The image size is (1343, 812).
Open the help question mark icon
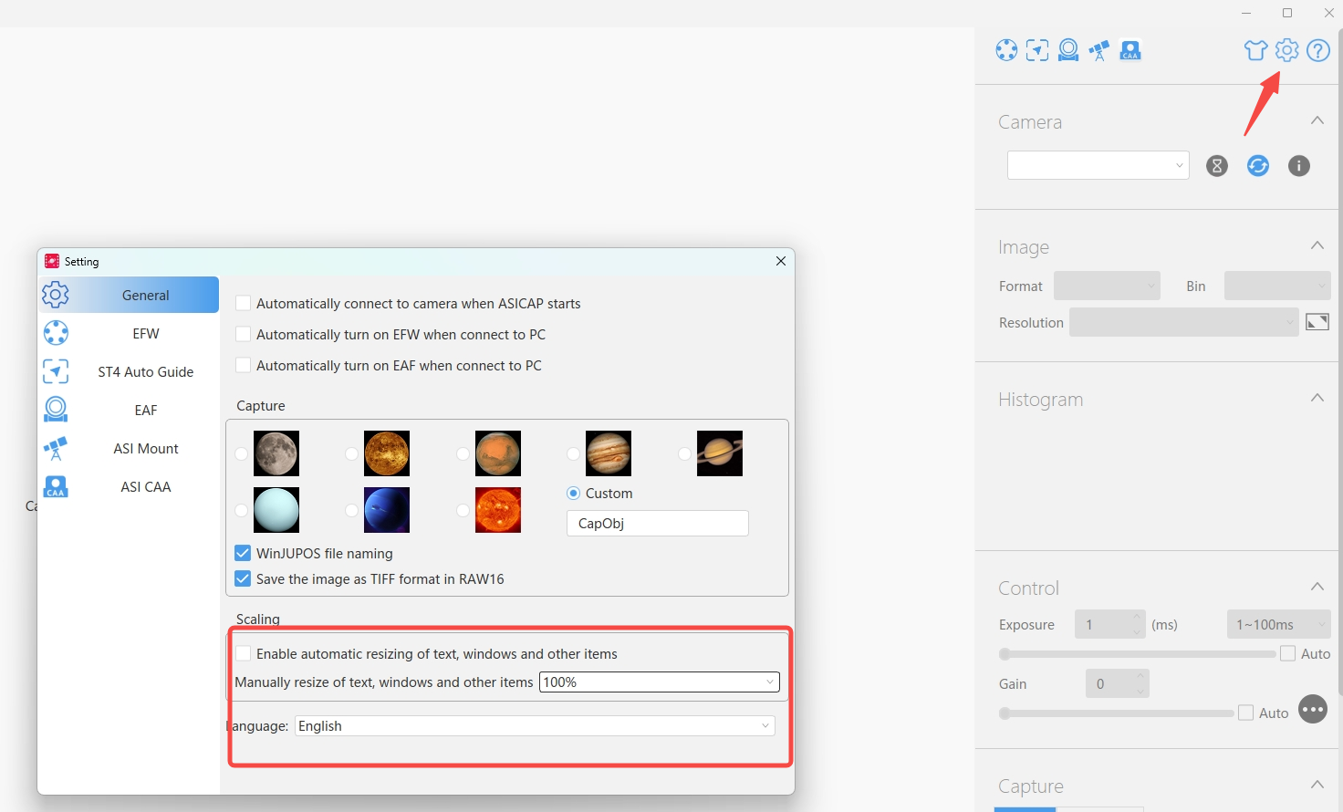click(1317, 50)
